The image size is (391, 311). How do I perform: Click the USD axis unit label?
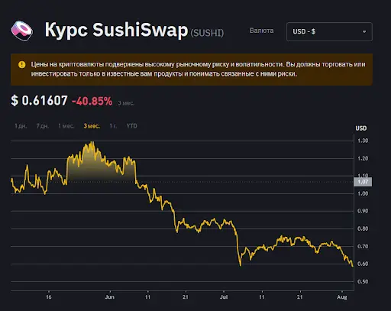click(361, 128)
